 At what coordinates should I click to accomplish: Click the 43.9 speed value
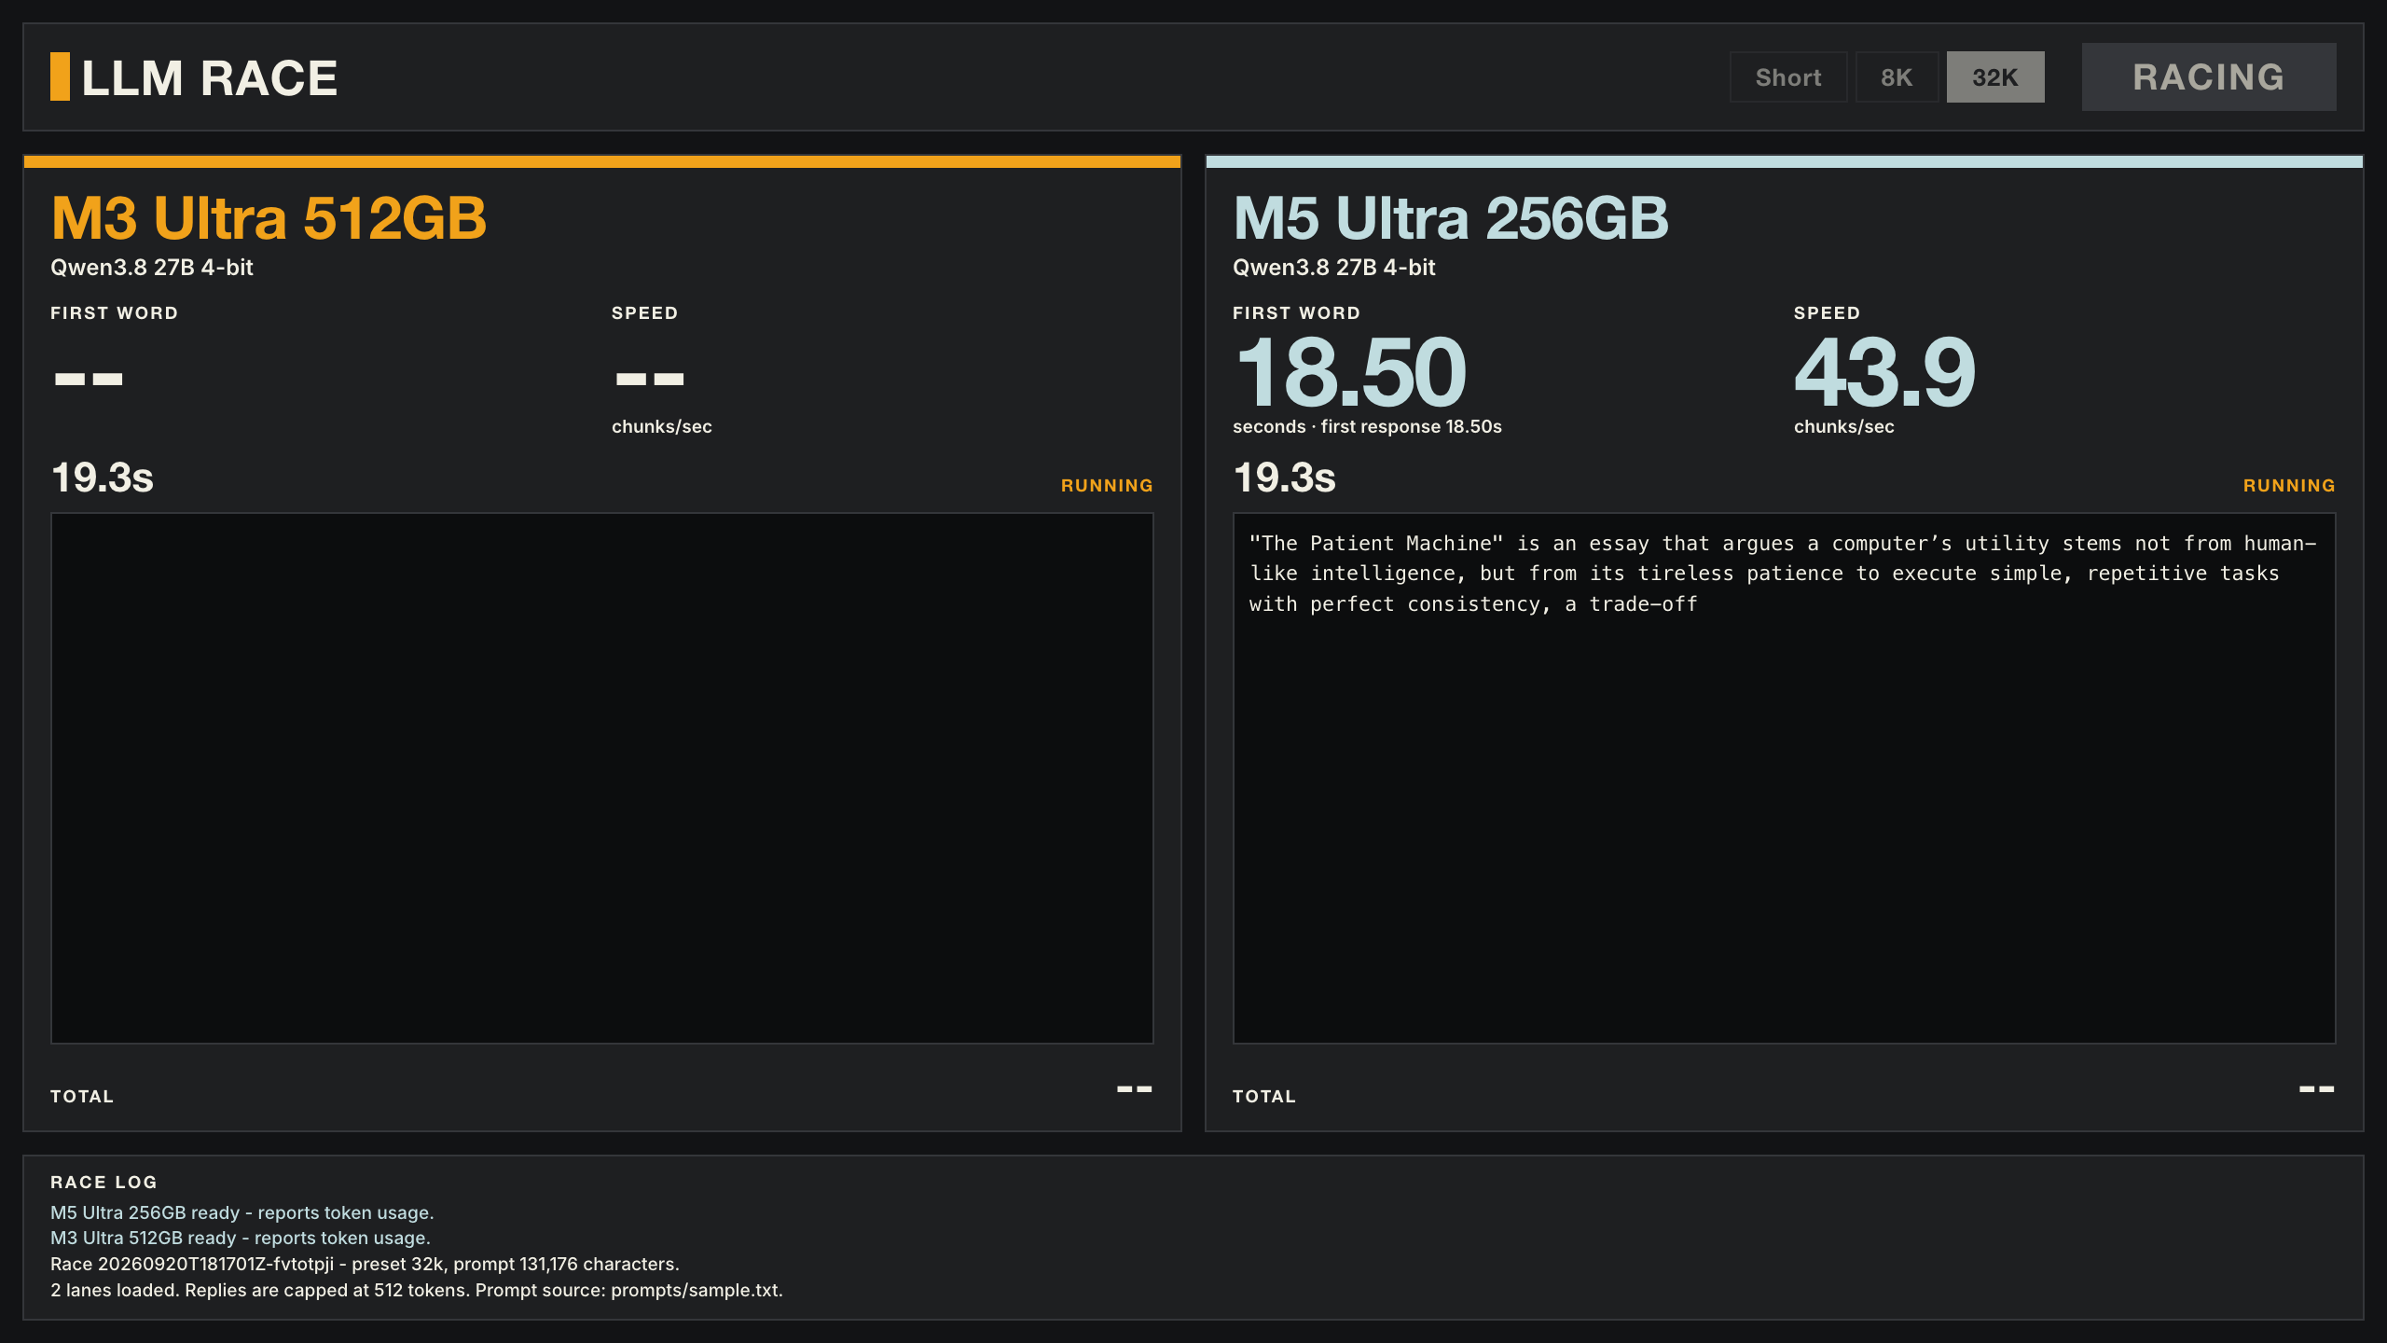1884,372
